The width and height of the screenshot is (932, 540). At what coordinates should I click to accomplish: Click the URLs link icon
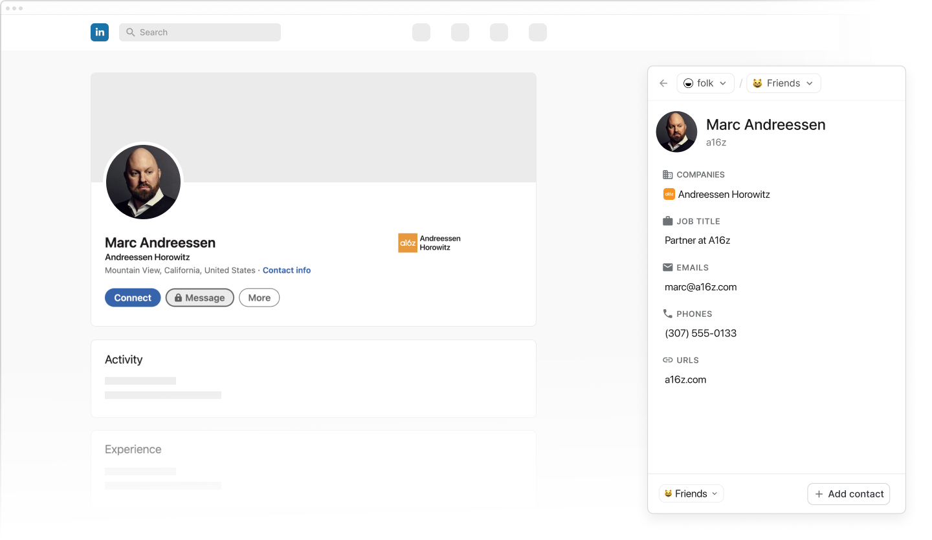pos(668,360)
